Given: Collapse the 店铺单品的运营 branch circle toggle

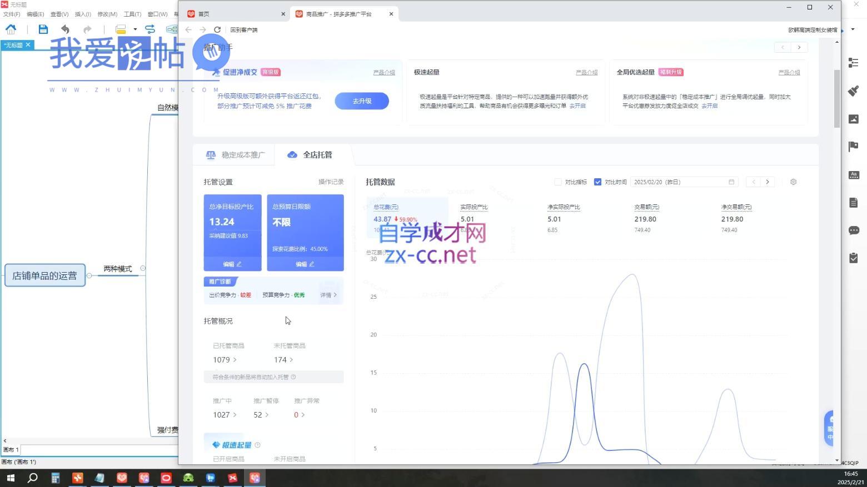Looking at the screenshot, I should coord(89,275).
